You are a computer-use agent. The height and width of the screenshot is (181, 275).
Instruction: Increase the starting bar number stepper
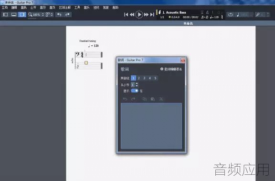(x=137, y=84)
